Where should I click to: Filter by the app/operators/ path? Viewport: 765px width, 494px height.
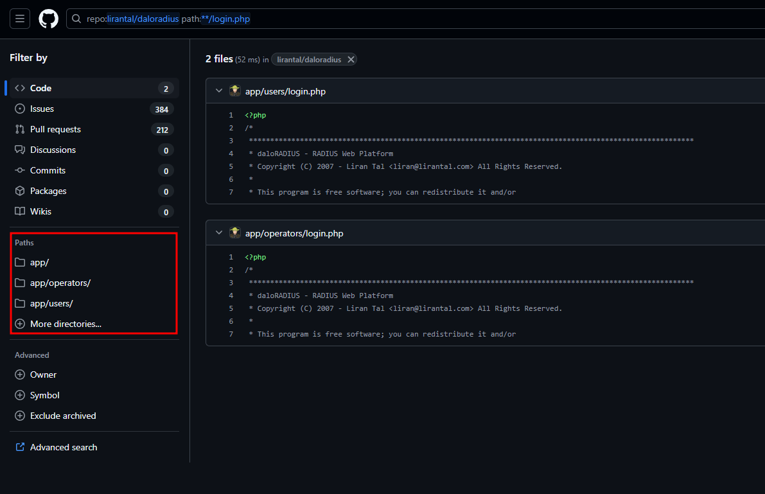(94, 283)
